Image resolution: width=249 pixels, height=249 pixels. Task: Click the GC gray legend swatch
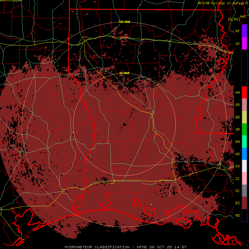coord(244,191)
